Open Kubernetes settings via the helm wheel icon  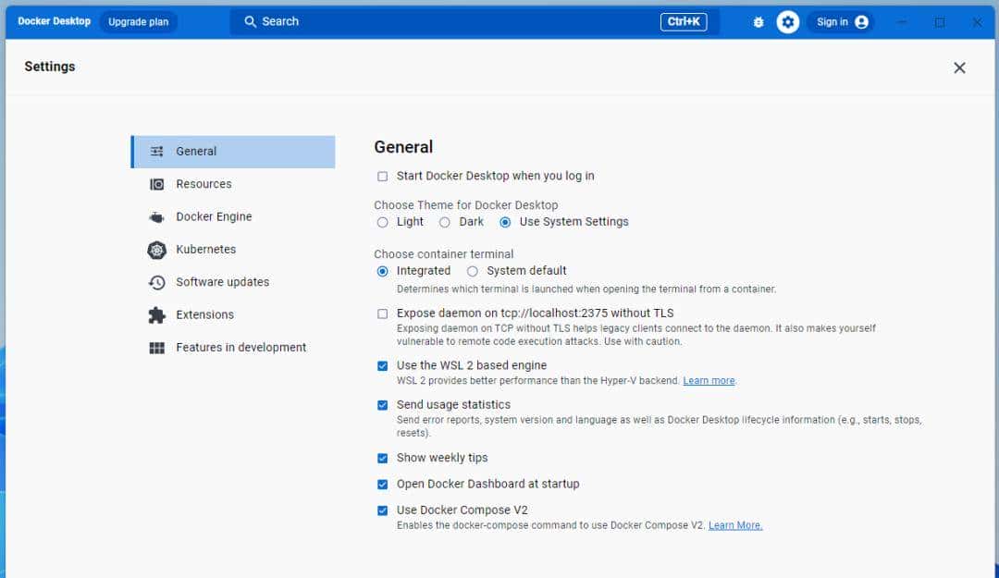155,250
